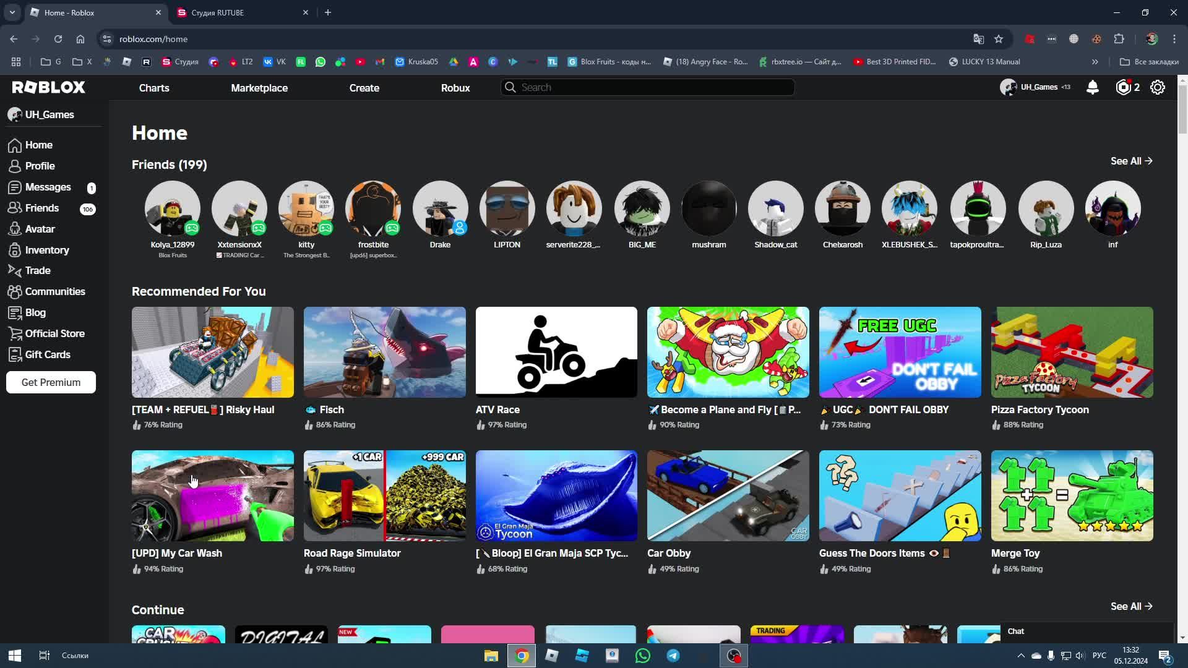Open the My Car Wash thumbnail
The image size is (1188, 668).
pyautogui.click(x=213, y=495)
